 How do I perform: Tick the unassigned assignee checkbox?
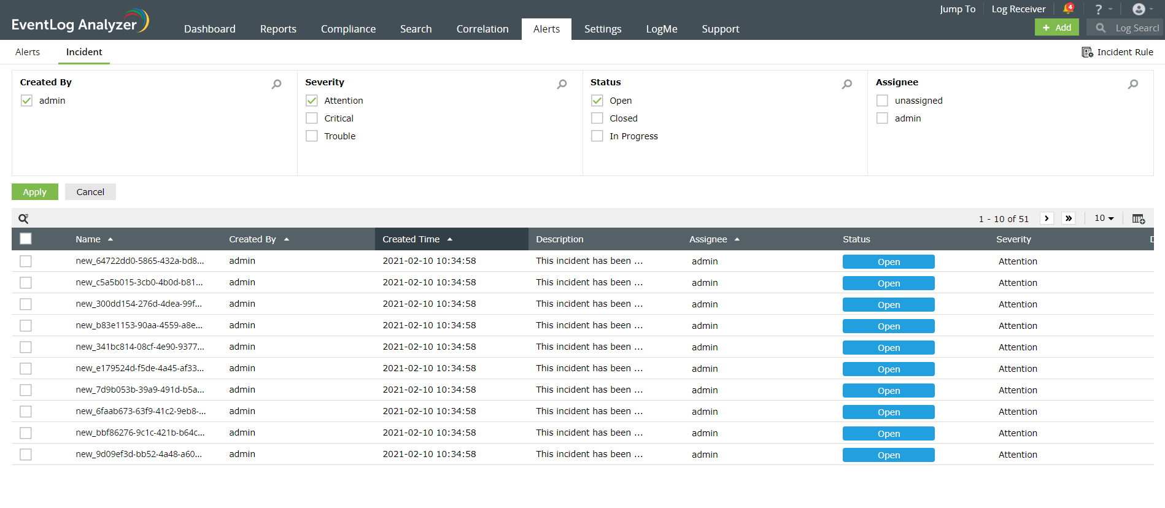(x=882, y=101)
